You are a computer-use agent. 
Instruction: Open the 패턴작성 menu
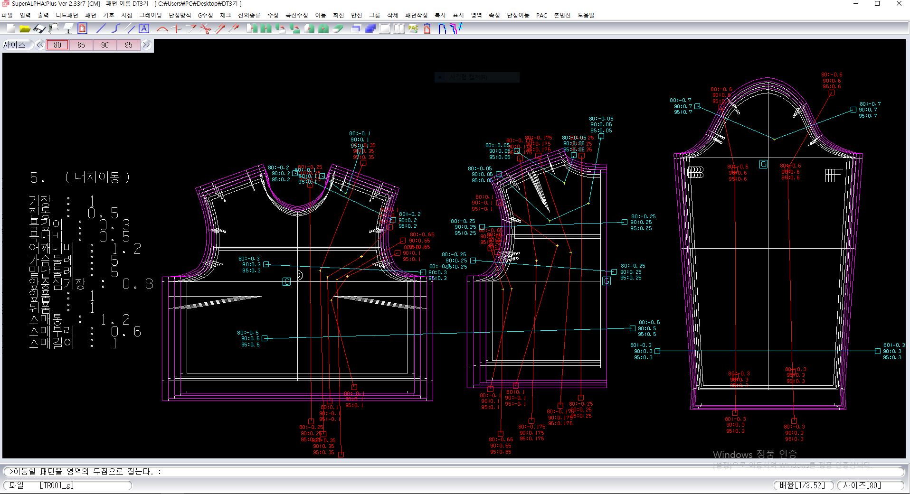click(x=416, y=15)
